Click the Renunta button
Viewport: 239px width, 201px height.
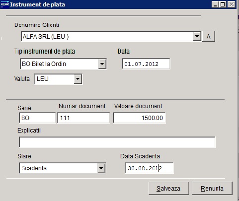[212, 189]
